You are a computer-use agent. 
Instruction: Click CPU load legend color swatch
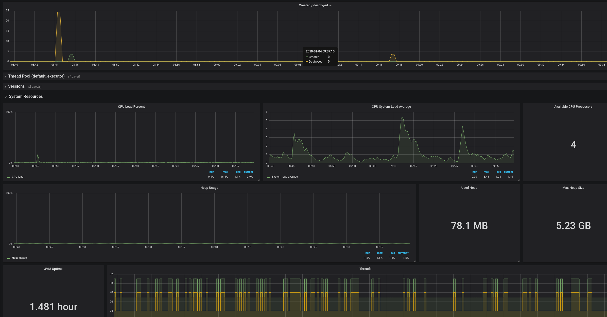pyautogui.click(x=9, y=177)
